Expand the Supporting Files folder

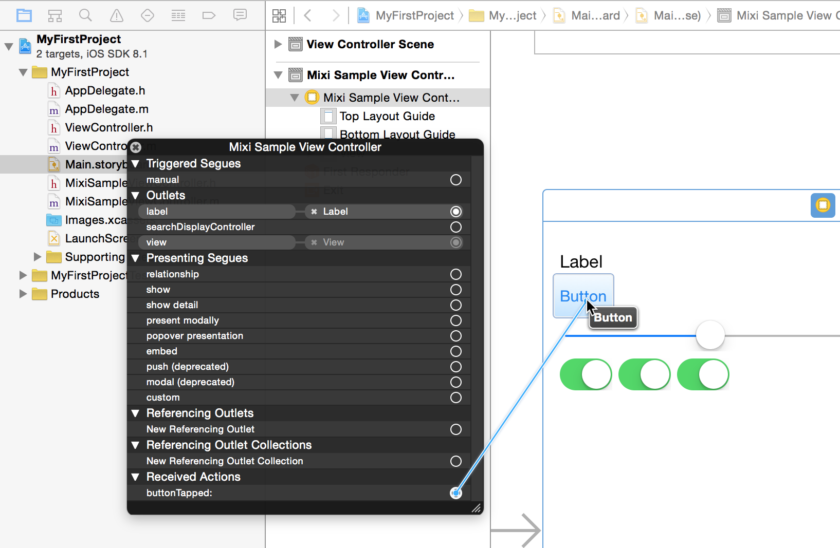tap(38, 257)
